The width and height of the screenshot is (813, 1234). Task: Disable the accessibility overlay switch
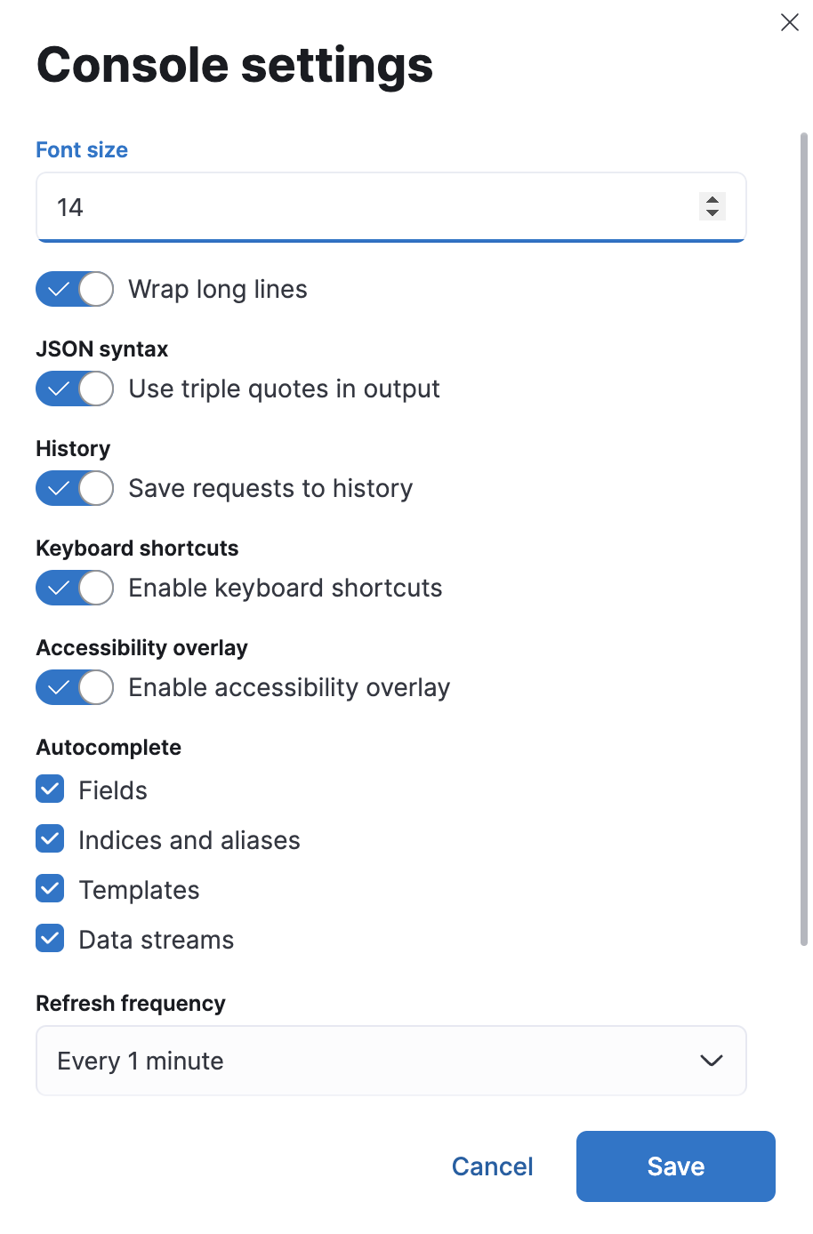click(x=75, y=687)
